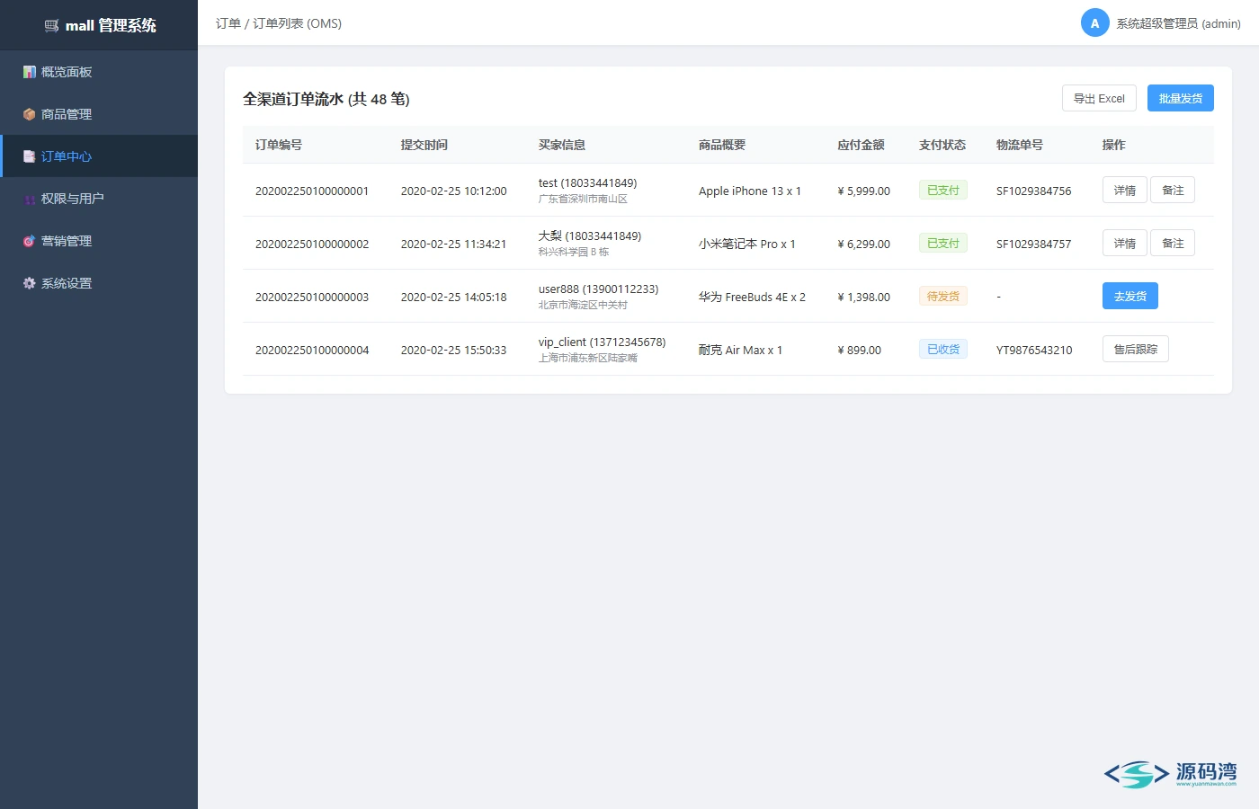Click 去发货 for the 华为 FreeBuds order

pos(1130,296)
